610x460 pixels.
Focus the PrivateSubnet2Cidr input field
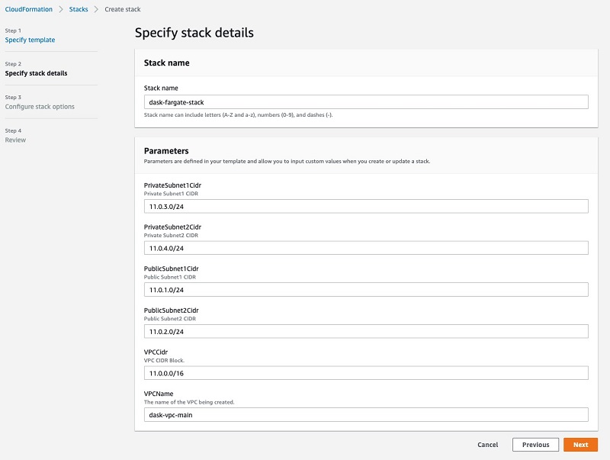[x=366, y=248]
